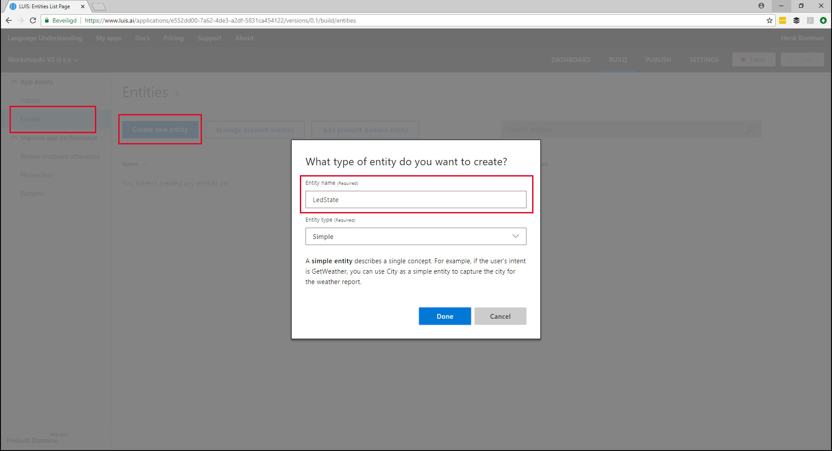Open Henk Boelman account menu

[803, 38]
